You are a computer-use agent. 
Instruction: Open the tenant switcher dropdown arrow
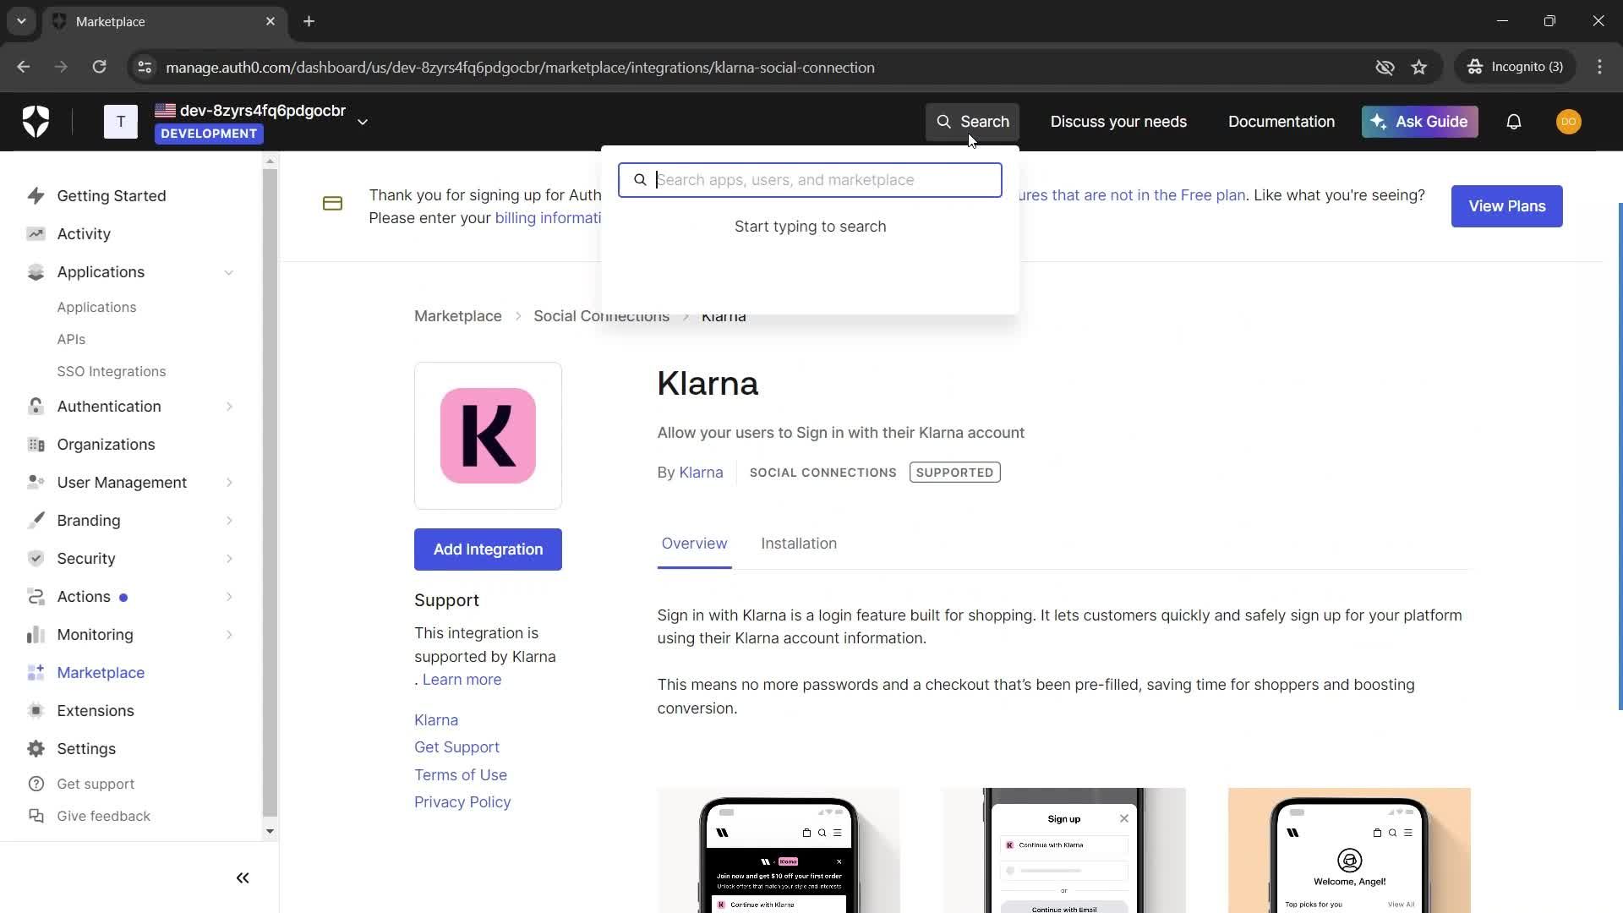(x=363, y=122)
